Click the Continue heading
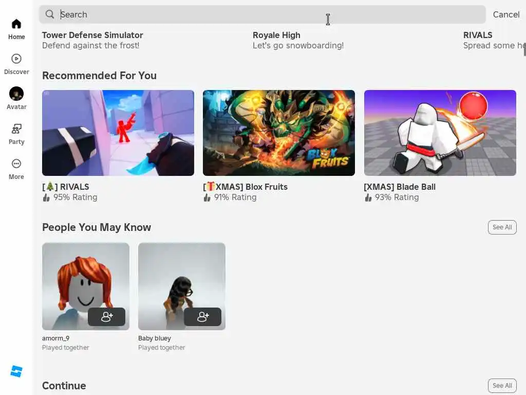 coord(64,386)
